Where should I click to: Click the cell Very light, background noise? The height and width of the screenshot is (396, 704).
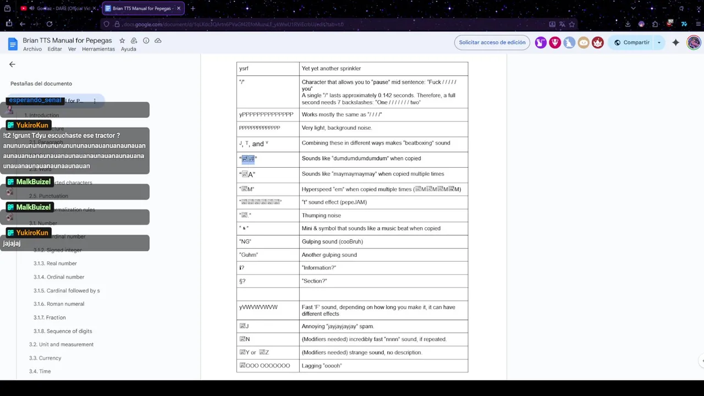[383, 128]
